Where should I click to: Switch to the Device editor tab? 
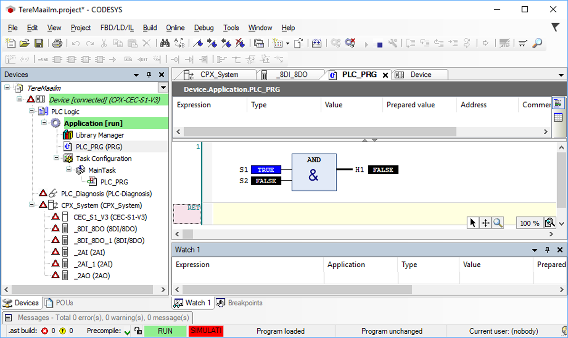point(420,75)
